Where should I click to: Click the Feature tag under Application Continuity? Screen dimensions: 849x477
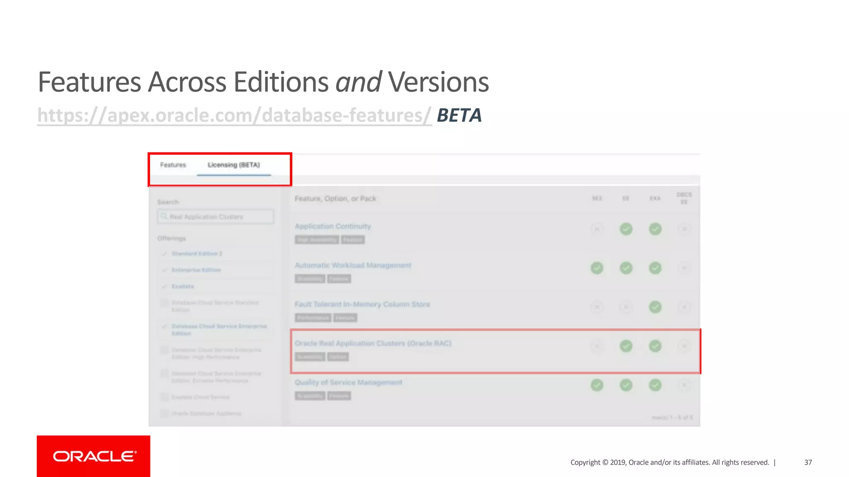353,240
